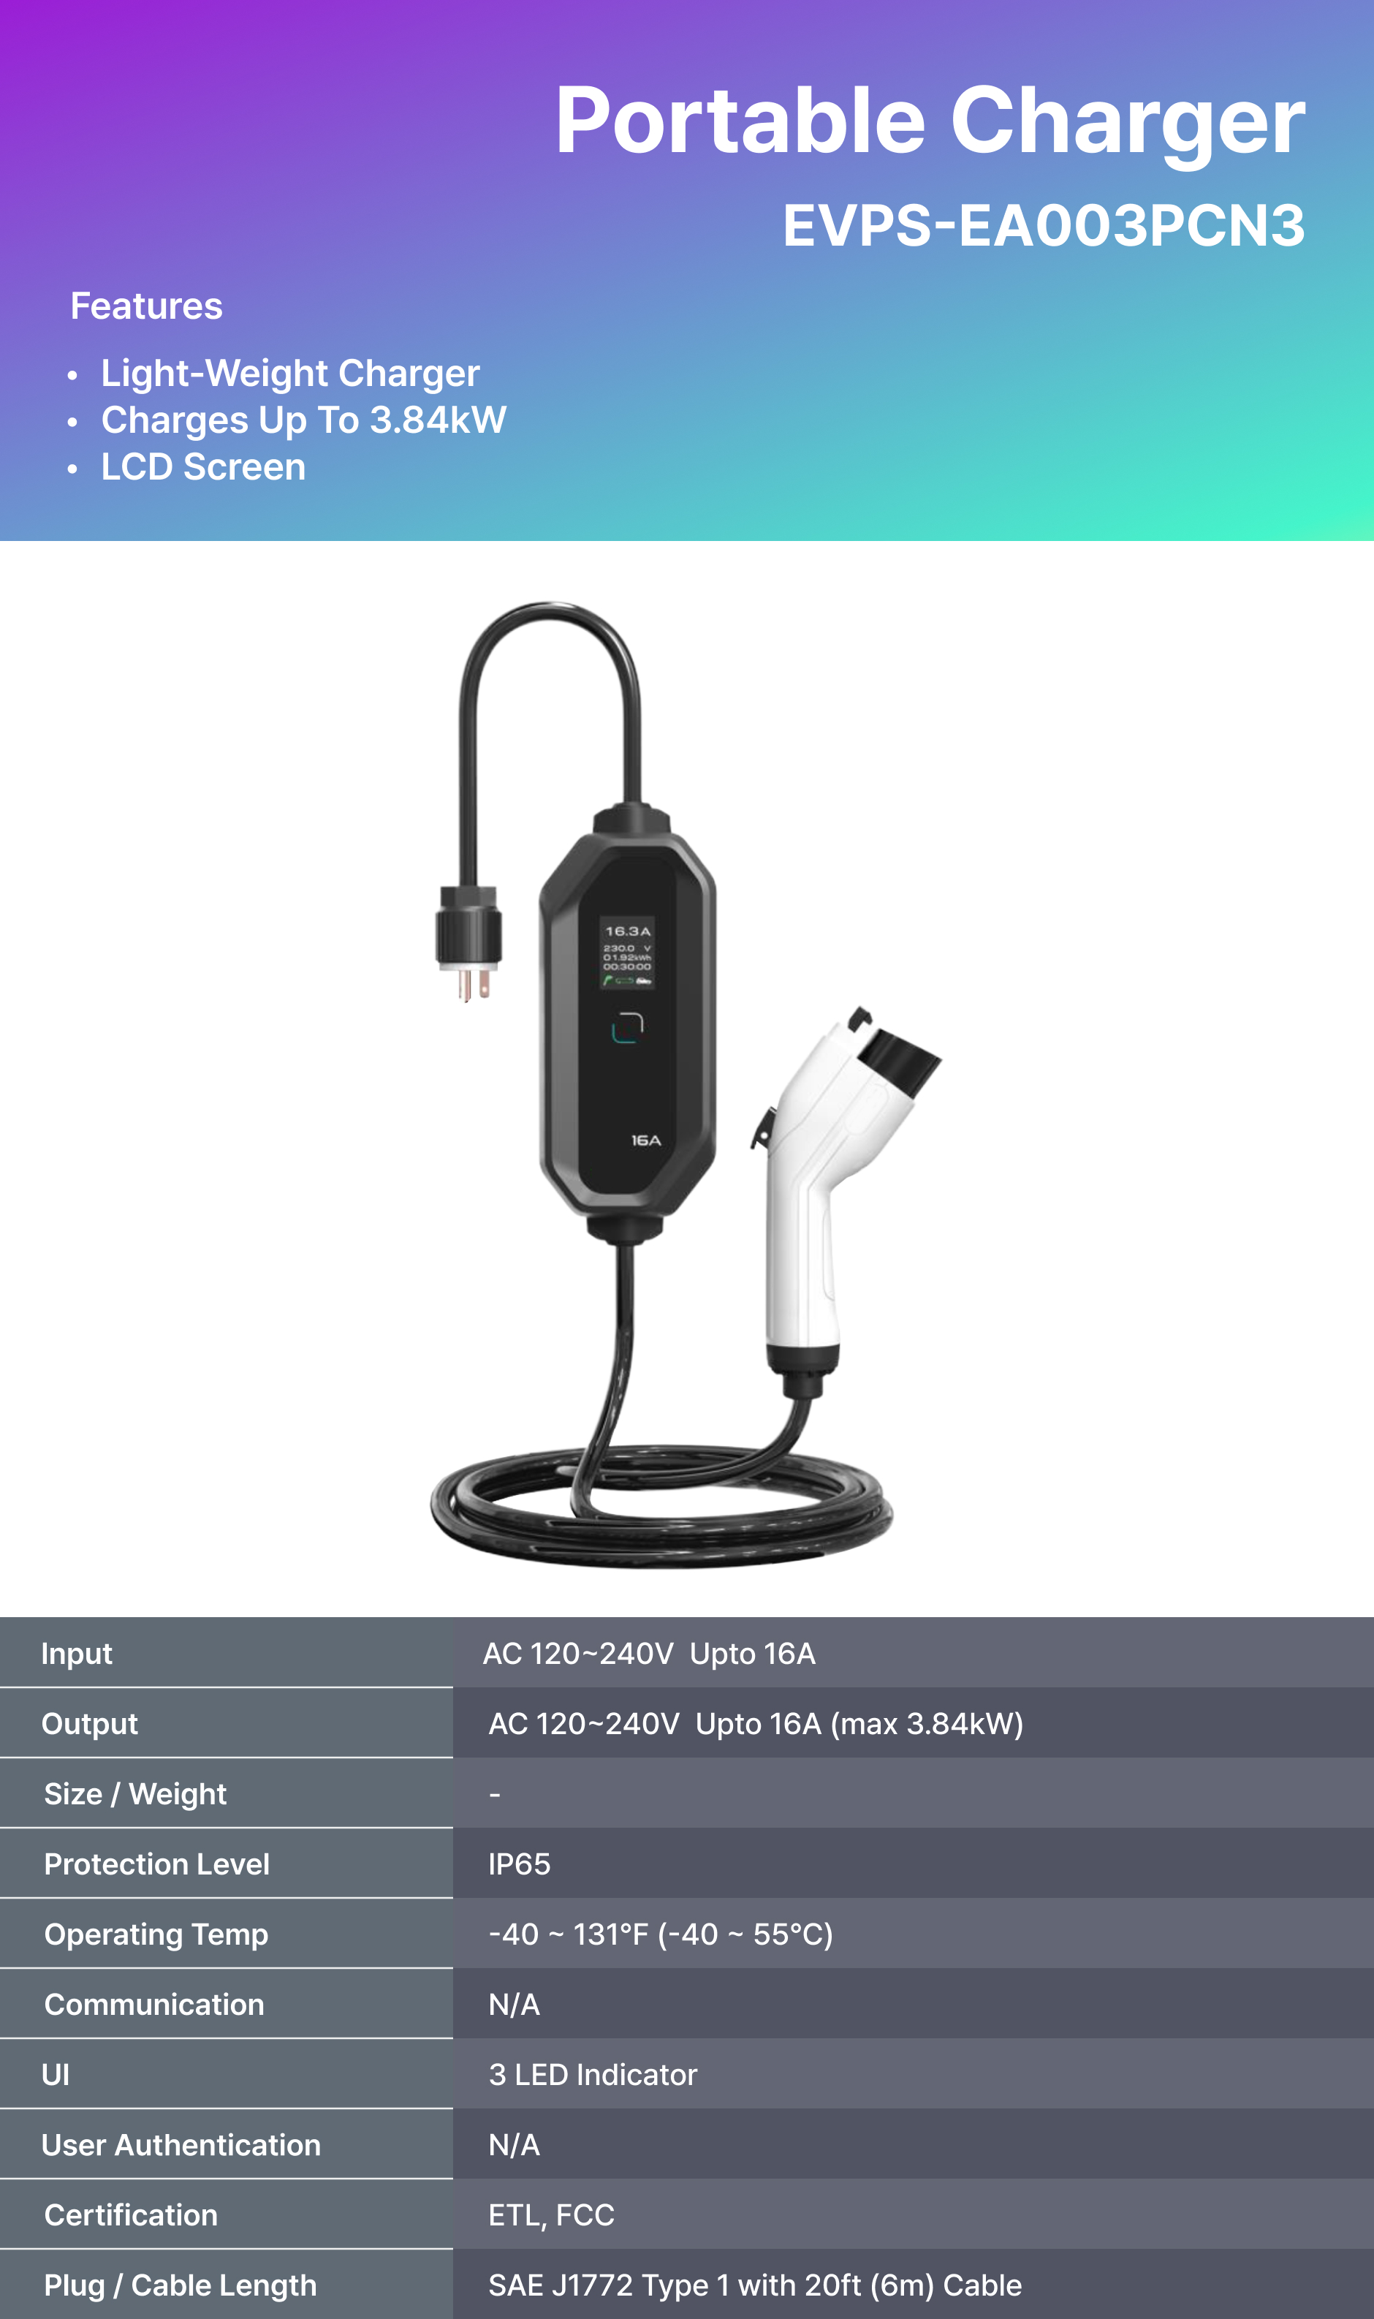1374x2319 pixels.
Task: Click the Portable Charger title
Action: (x=930, y=121)
